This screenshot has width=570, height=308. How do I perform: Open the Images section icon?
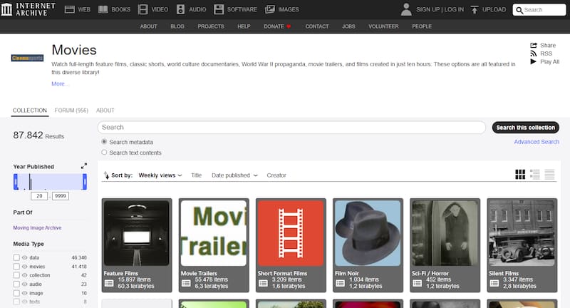(x=270, y=9)
